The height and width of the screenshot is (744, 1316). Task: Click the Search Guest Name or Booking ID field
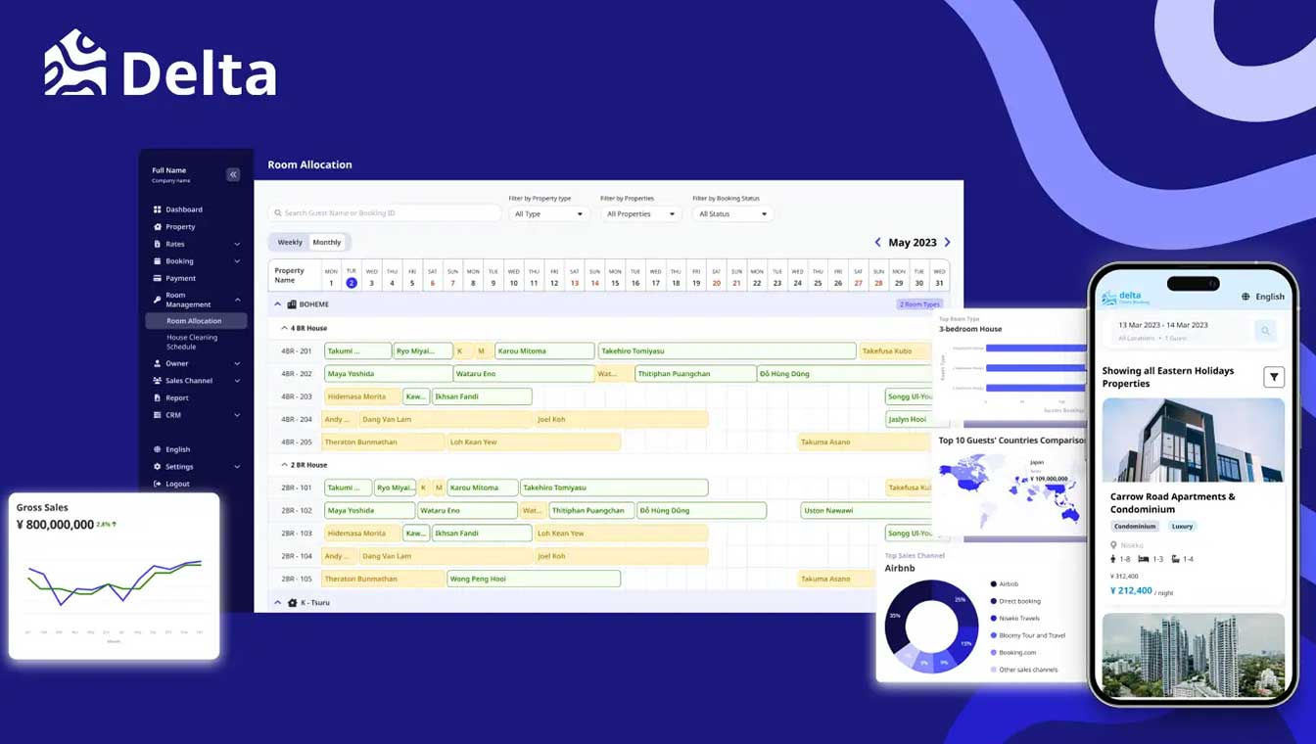(385, 213)
